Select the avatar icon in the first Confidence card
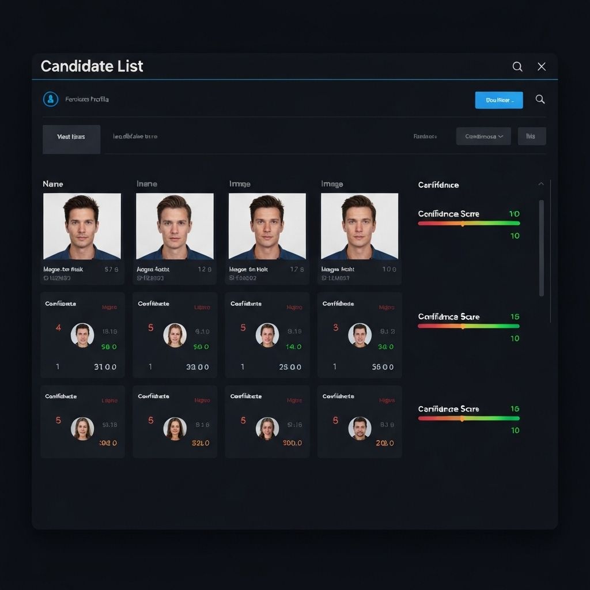The image size is (590, 590). [x=82, y=335]
